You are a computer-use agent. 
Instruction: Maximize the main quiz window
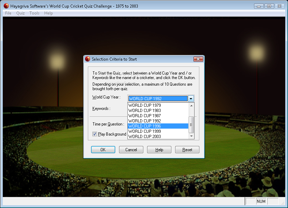coord(269,6)
